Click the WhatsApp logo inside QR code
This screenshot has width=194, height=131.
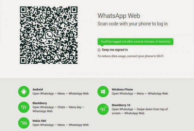tap(49, 35)
